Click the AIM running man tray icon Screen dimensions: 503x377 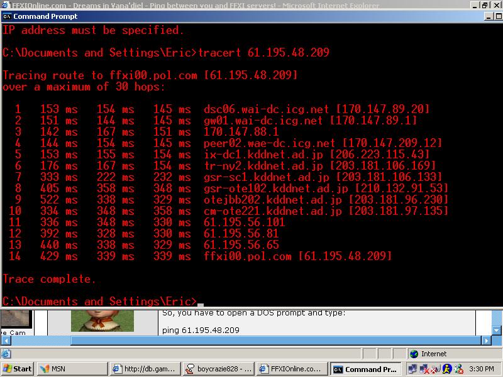[x=447, y=369]
